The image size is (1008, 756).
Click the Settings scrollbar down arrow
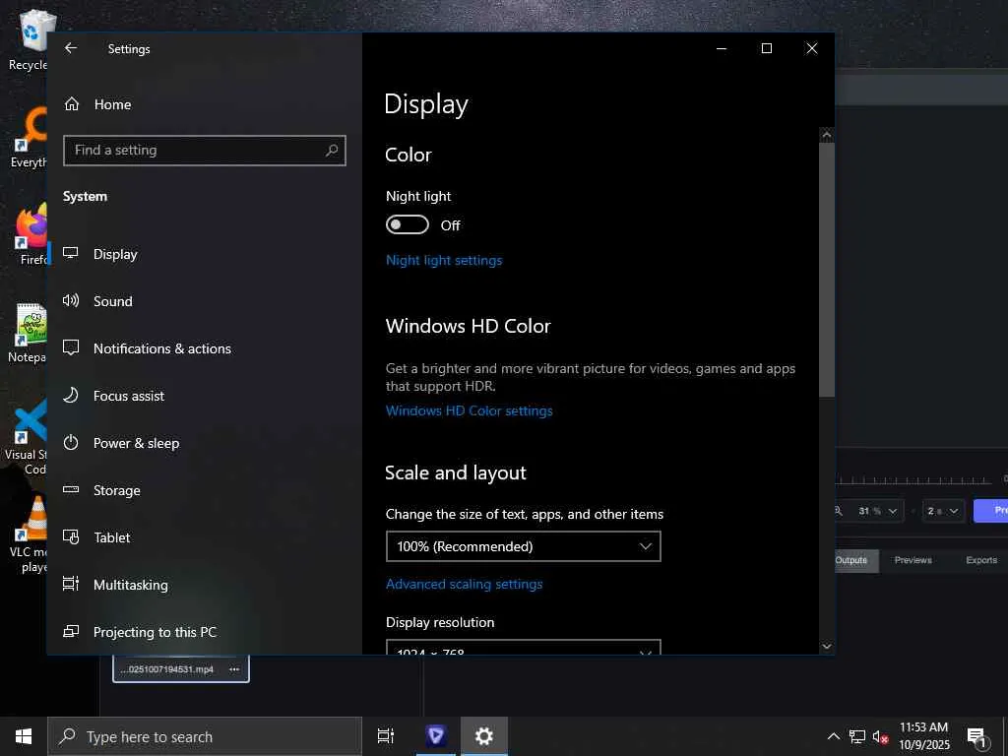tap(827, 646)
